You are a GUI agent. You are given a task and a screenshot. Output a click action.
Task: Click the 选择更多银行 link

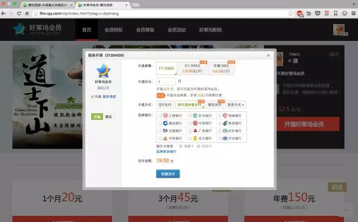tap(166, 151)
